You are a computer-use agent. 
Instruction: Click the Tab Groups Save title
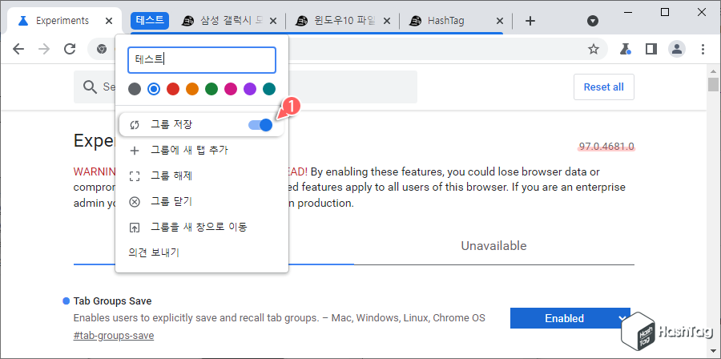tap(112, 301)
